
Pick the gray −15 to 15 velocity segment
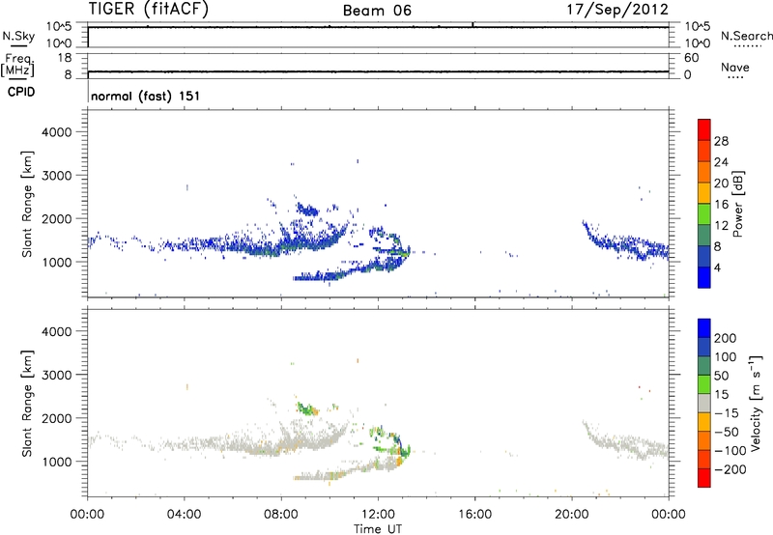[x=704, y=403]
